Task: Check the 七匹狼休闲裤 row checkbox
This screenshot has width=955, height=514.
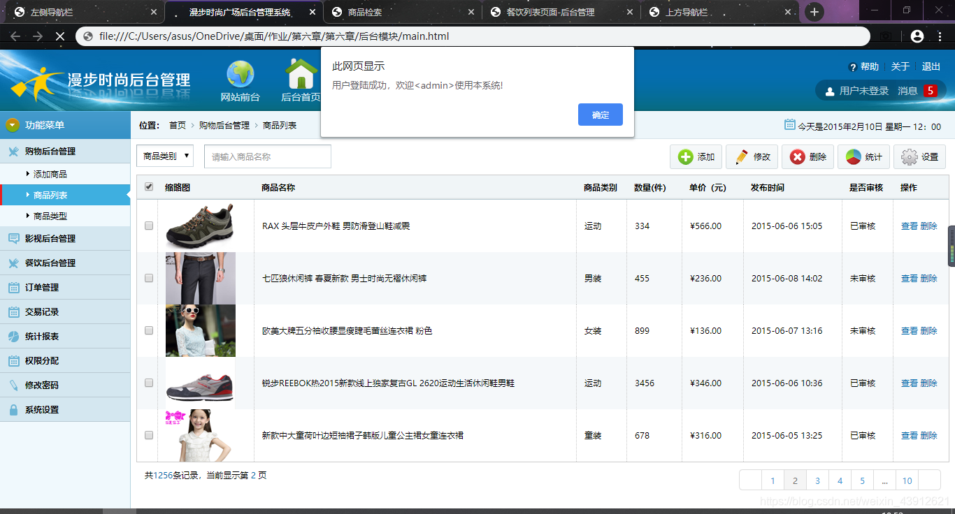Action: [x=148, y=278]
